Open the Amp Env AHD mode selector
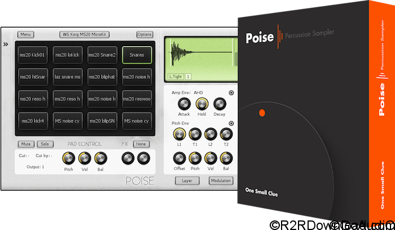 tap(198, 93)
